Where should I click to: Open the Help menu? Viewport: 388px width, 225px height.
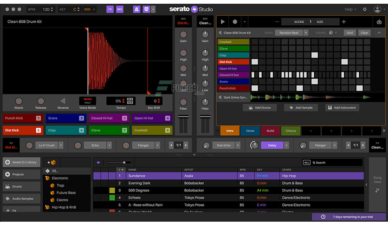pyautogui.click(x=350, y=9)
